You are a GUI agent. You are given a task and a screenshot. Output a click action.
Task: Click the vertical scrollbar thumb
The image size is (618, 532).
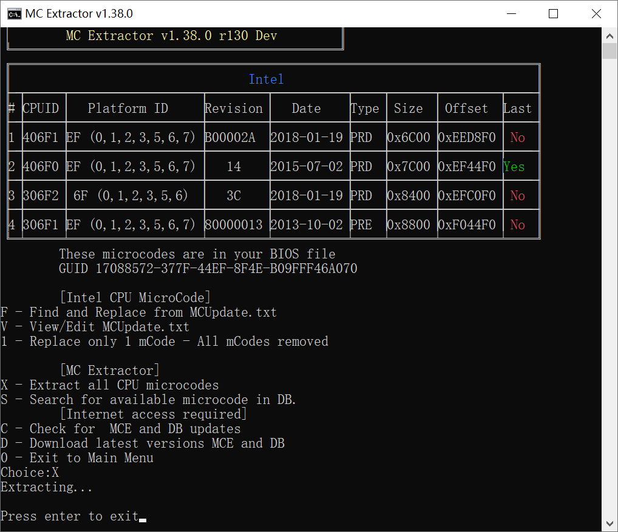[610, 51]
